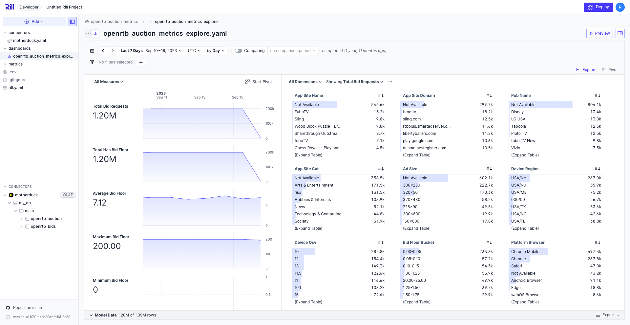Switch to the code editor view icon

coord(88,33)
